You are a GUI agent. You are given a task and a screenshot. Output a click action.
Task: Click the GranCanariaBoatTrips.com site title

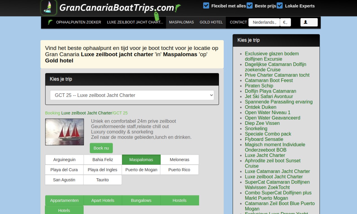pyautogui.click(x=117, y=8)
